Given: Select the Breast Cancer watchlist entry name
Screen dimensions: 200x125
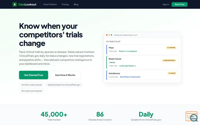Looking at the screenshot, I should [115, 59].
